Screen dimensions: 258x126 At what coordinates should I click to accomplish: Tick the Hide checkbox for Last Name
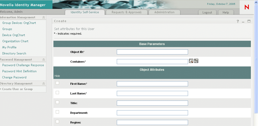coord(57,93)
